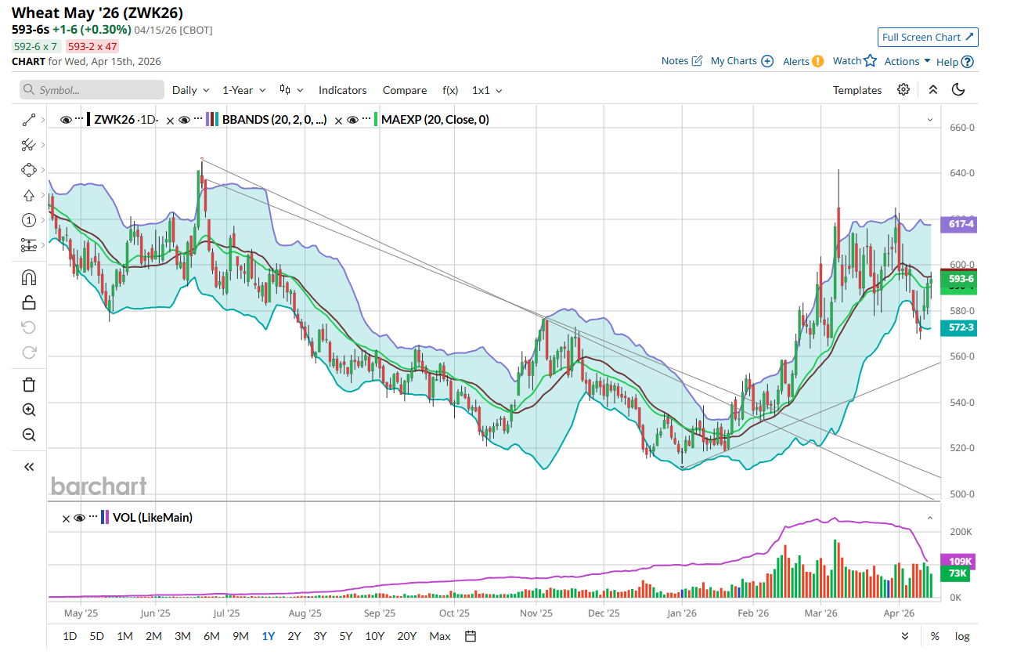Open the 1-Year period dropdown

pyautogui.click(x=244, y=90)
